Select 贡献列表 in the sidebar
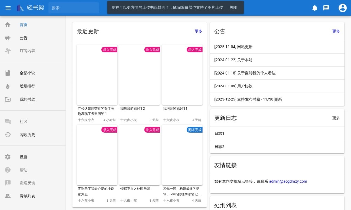Image resolution: width=351 pixels, height=210 pixels. click(27, 196)
